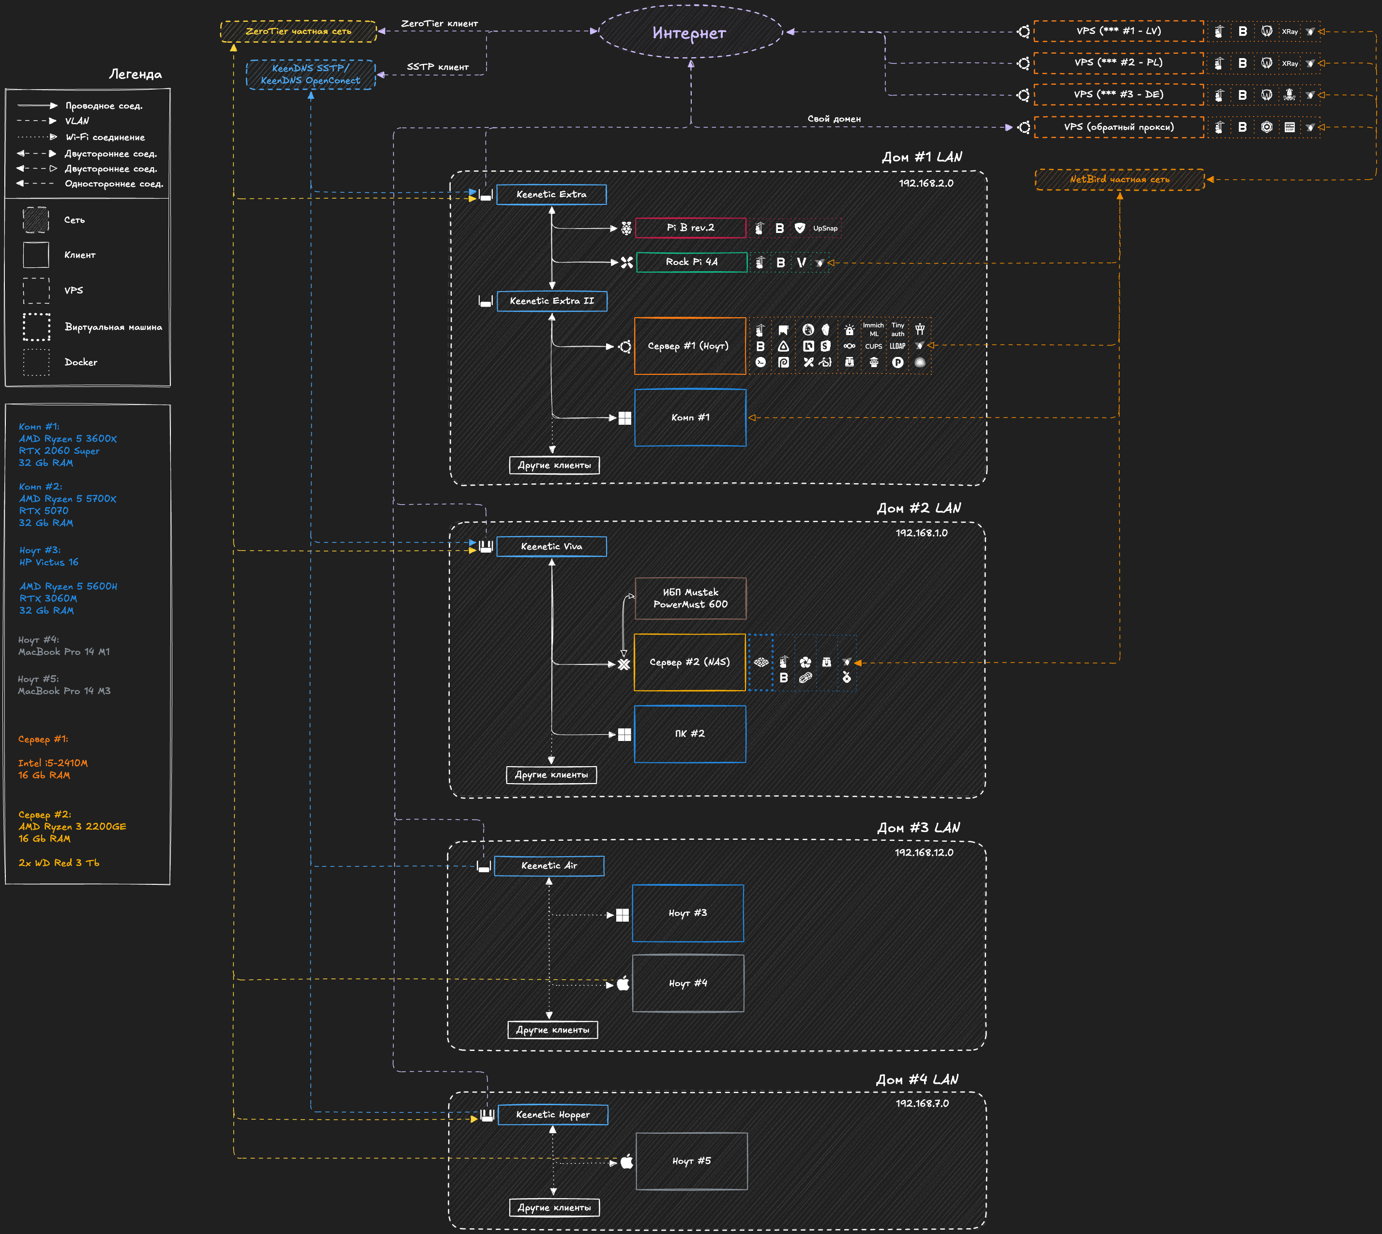
Task: Select the Keenetic Extra II router box
Action: click(x=552, y=301)
